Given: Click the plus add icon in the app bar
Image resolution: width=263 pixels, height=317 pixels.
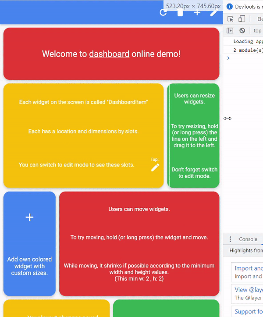Looking at the screenshot, I should pyautogui.click(x=197, y=12).
